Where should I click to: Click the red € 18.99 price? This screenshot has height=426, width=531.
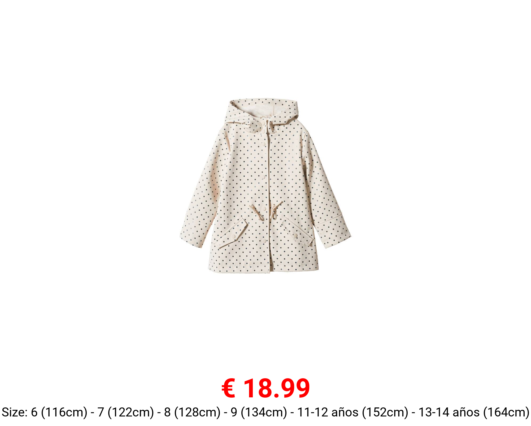point(266,388)
